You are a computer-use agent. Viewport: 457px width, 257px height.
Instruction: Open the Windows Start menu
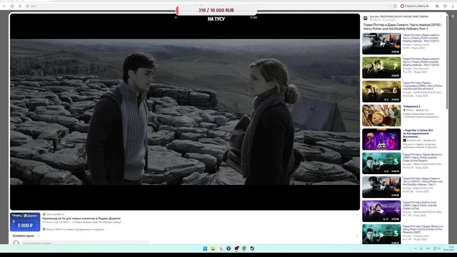click(x=205, y=248)
